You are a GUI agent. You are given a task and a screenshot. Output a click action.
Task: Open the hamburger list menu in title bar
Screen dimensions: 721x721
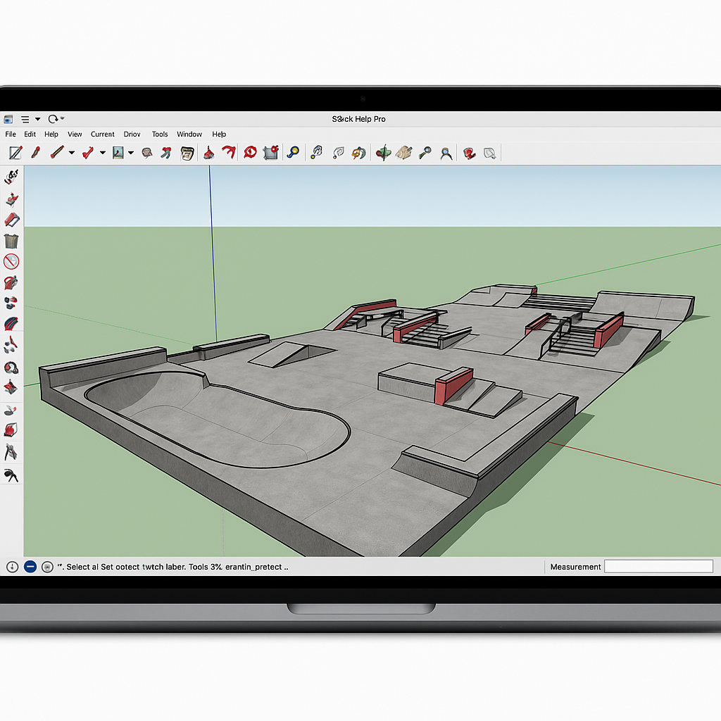[x=25, y=119]
